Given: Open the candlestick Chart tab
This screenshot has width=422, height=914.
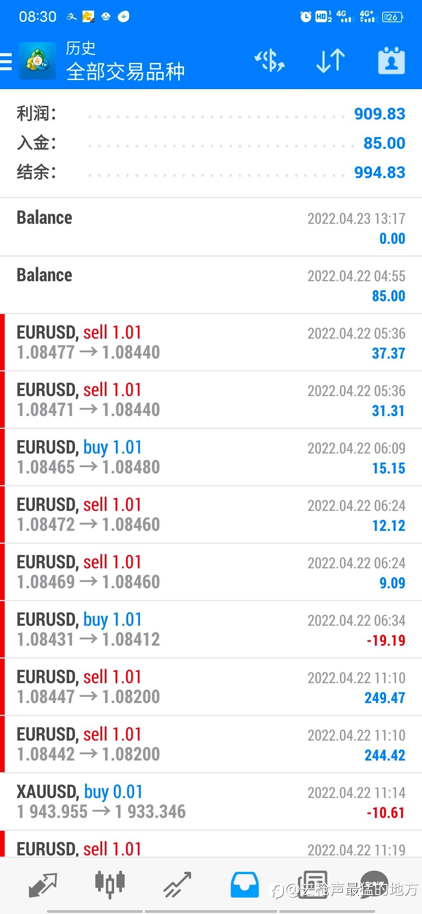Looking at the screenshot, I should [x=110, y=884].
